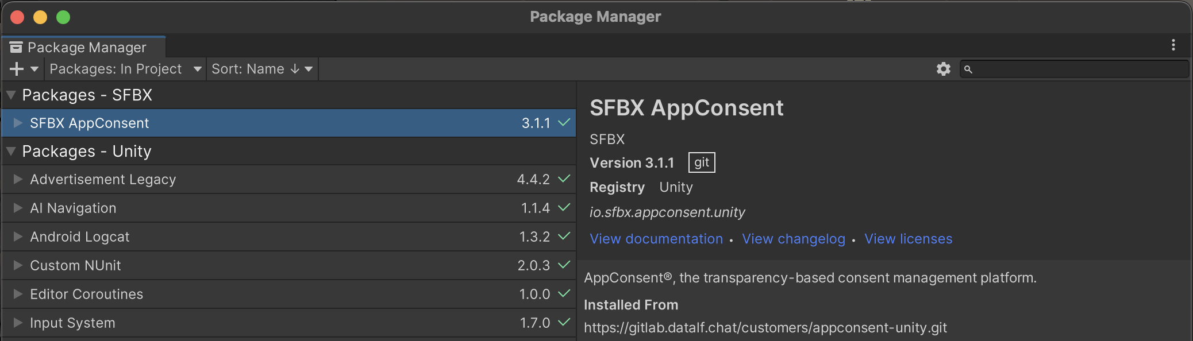1193x341 pixels.
Task: Click the plus icon to add package
Action: 17,69
